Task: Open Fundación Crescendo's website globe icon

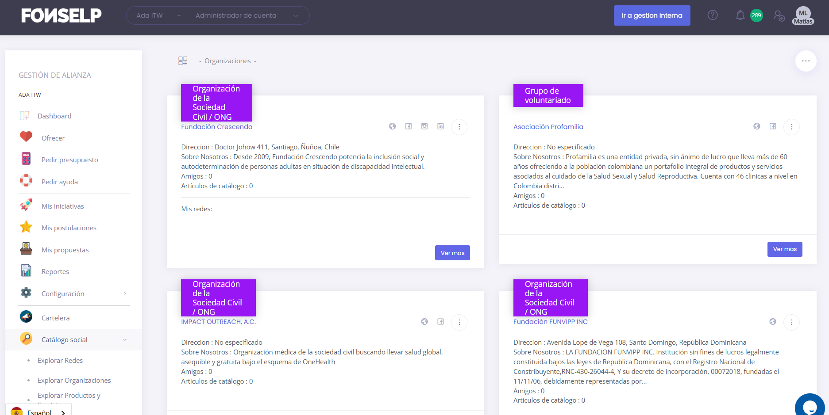Action: tap(392, 126)
